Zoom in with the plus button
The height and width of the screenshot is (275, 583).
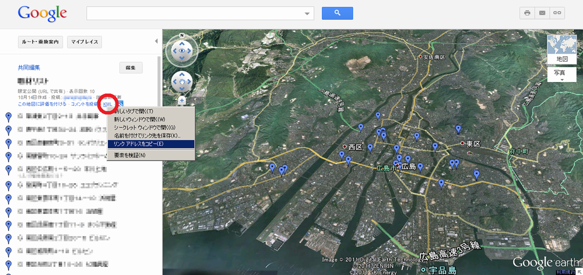click(182, 100)
